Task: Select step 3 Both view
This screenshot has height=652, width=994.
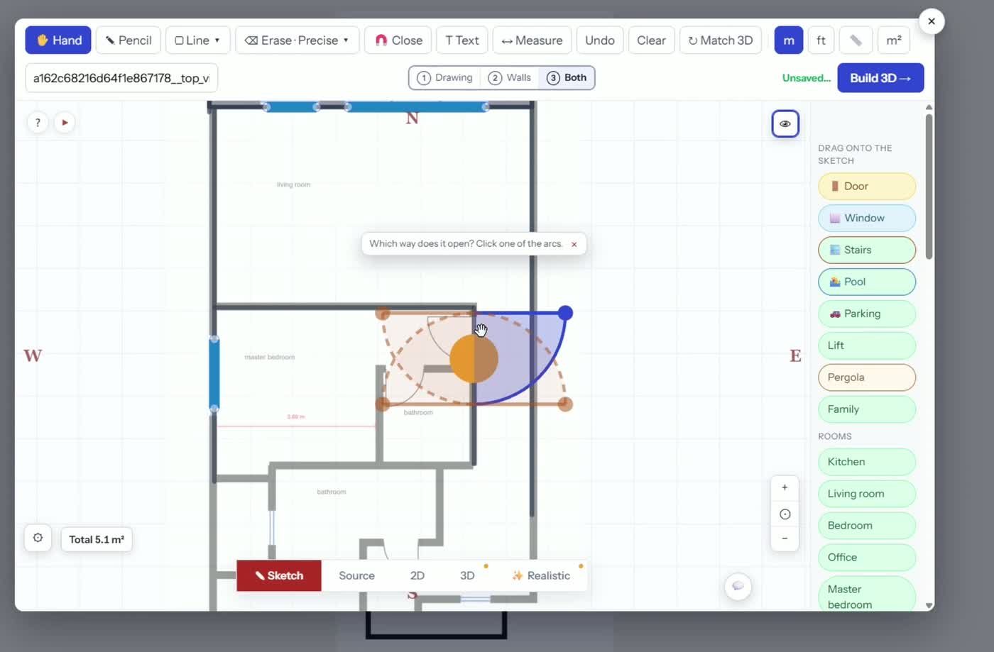Action: coord(567,78)
